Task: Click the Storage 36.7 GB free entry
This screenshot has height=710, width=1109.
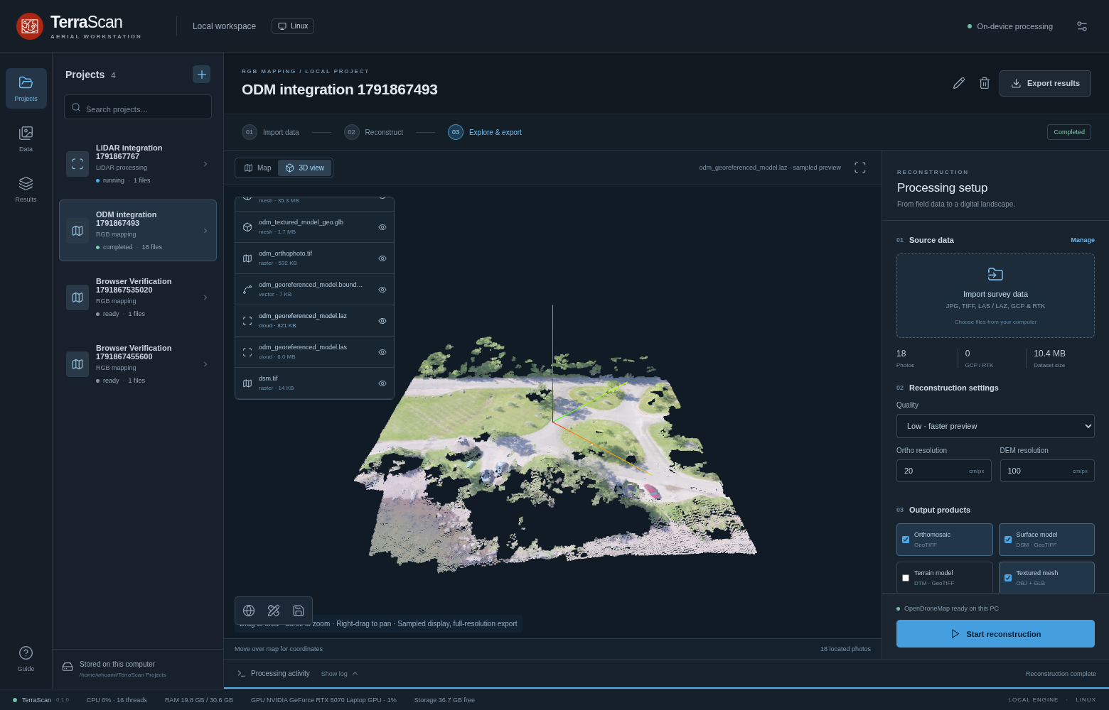Action: click(x=444, y=700)
